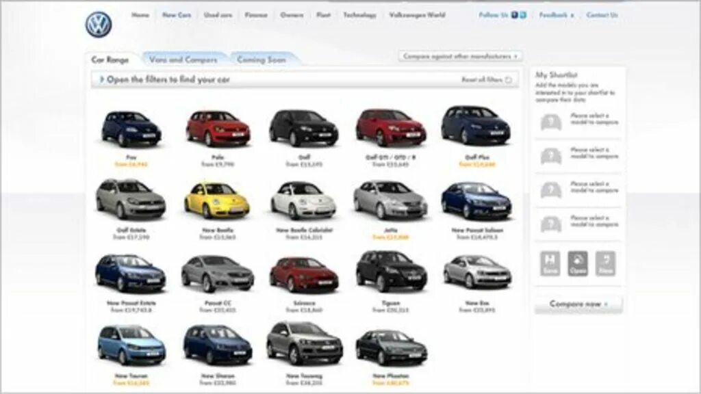Select the blue New Sharan image

tap(218, 345)
